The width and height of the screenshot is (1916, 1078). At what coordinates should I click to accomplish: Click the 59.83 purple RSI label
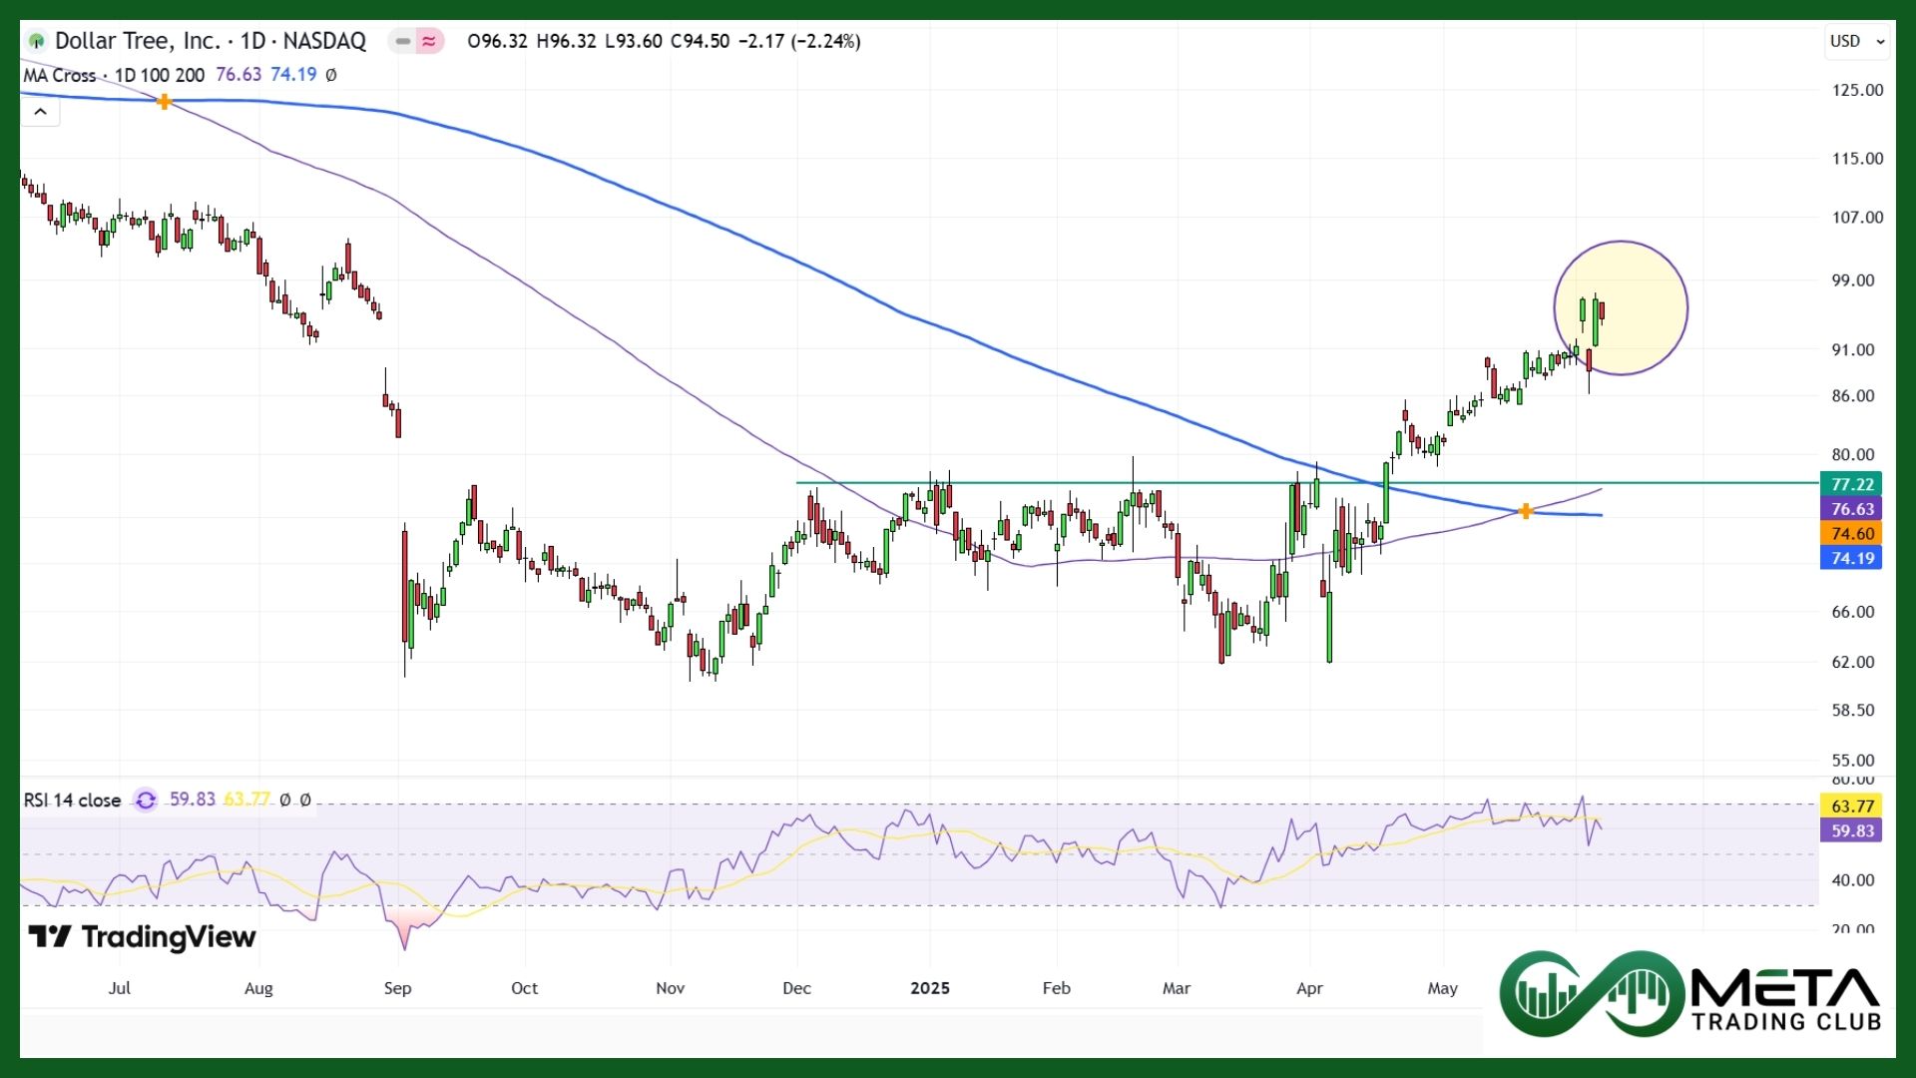point(1852,830)
